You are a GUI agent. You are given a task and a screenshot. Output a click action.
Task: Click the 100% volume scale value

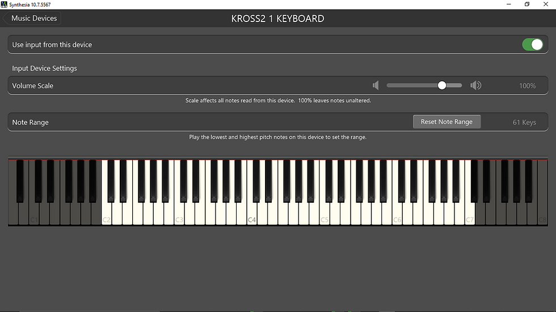527,86
